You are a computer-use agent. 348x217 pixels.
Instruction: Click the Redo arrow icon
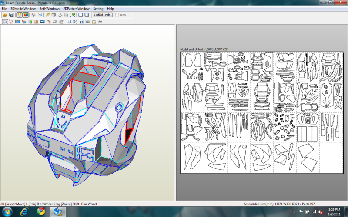coord(61,22)
